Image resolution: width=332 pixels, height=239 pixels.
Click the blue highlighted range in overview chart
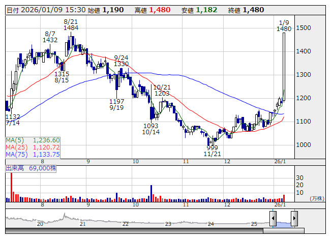pos(284,224)
